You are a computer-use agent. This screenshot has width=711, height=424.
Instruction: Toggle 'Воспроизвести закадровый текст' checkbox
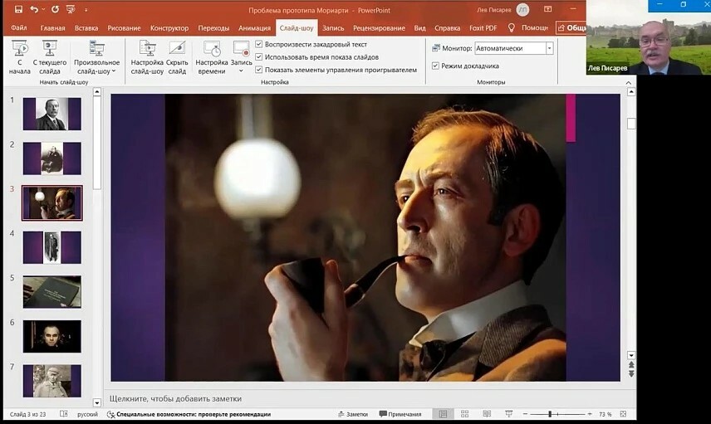click(x=259, y=44)
